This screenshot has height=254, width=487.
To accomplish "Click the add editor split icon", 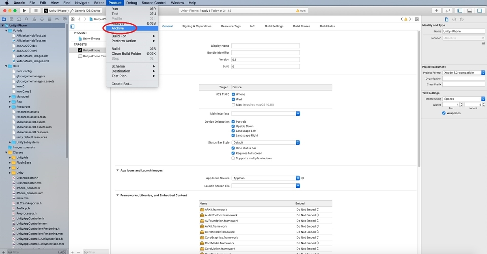I will tap(417, 19).
